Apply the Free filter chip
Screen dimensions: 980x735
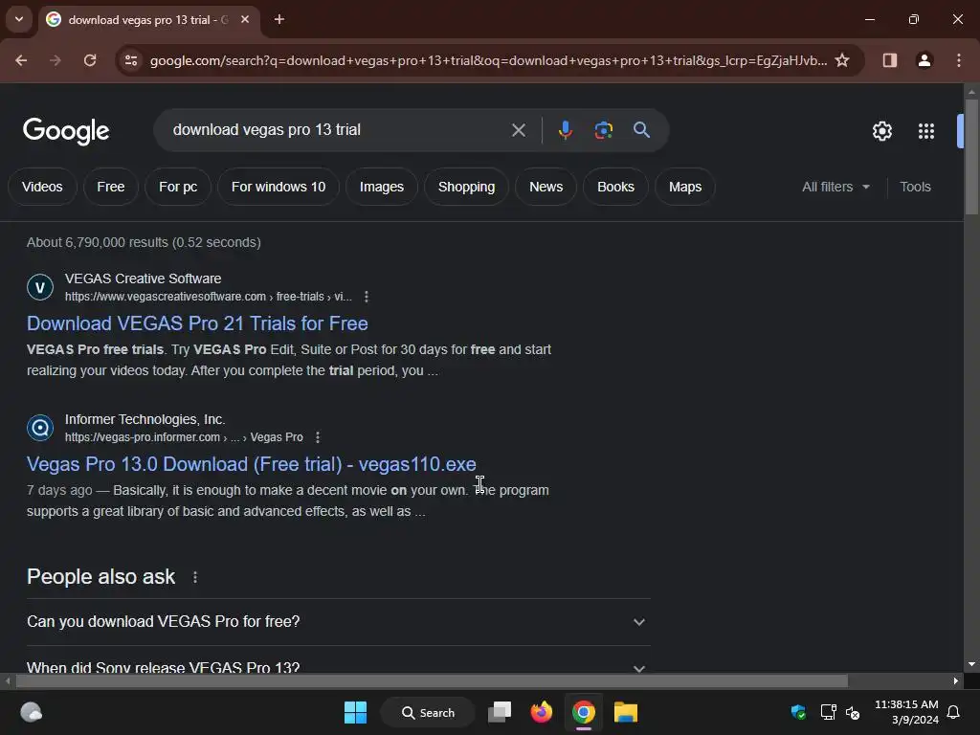coord(111,187)
